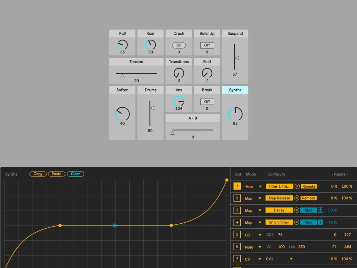Click the bipolar plus-minus icon in slot 3
Image resolution: width=357 pixels, height=268 pixels.
320,210
